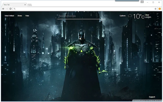Minimize the browser window

(147, 2)
